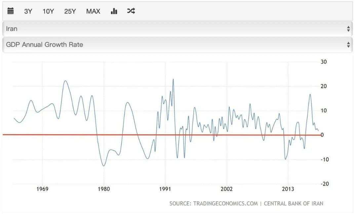
Task: Click the 10 y-axis value
Action: tap(324, 111)
